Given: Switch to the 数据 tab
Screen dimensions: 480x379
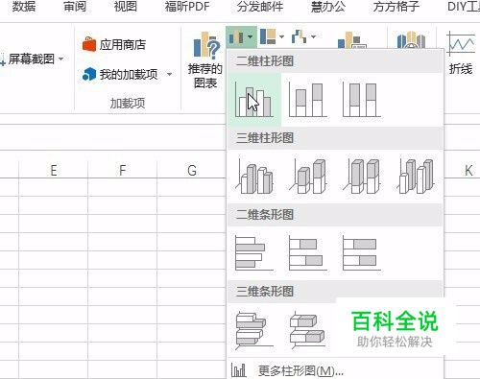Looking at the screenshot, I should pyautogui.click(x=24, y=7).
